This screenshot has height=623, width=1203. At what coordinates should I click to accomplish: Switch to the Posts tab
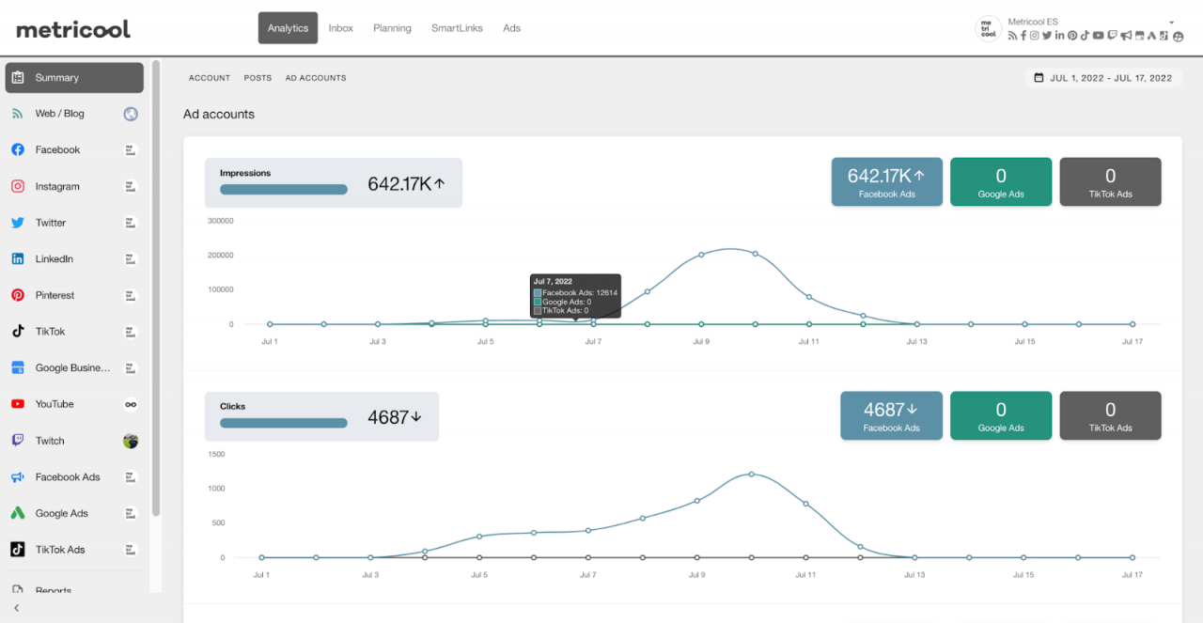click(258, 78)
